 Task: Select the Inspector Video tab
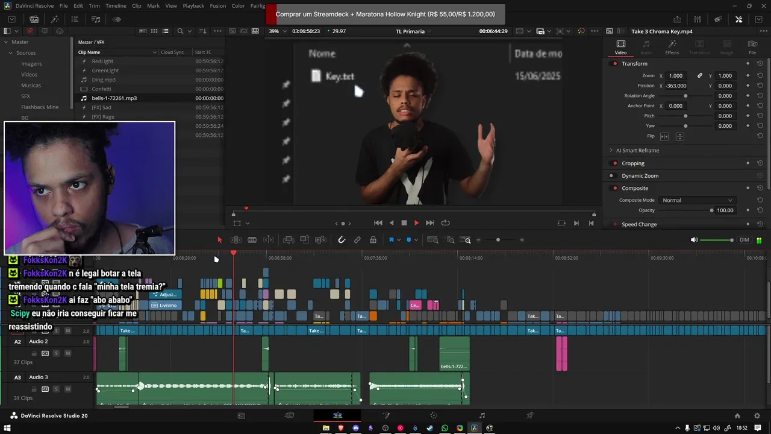click(620, 48)
